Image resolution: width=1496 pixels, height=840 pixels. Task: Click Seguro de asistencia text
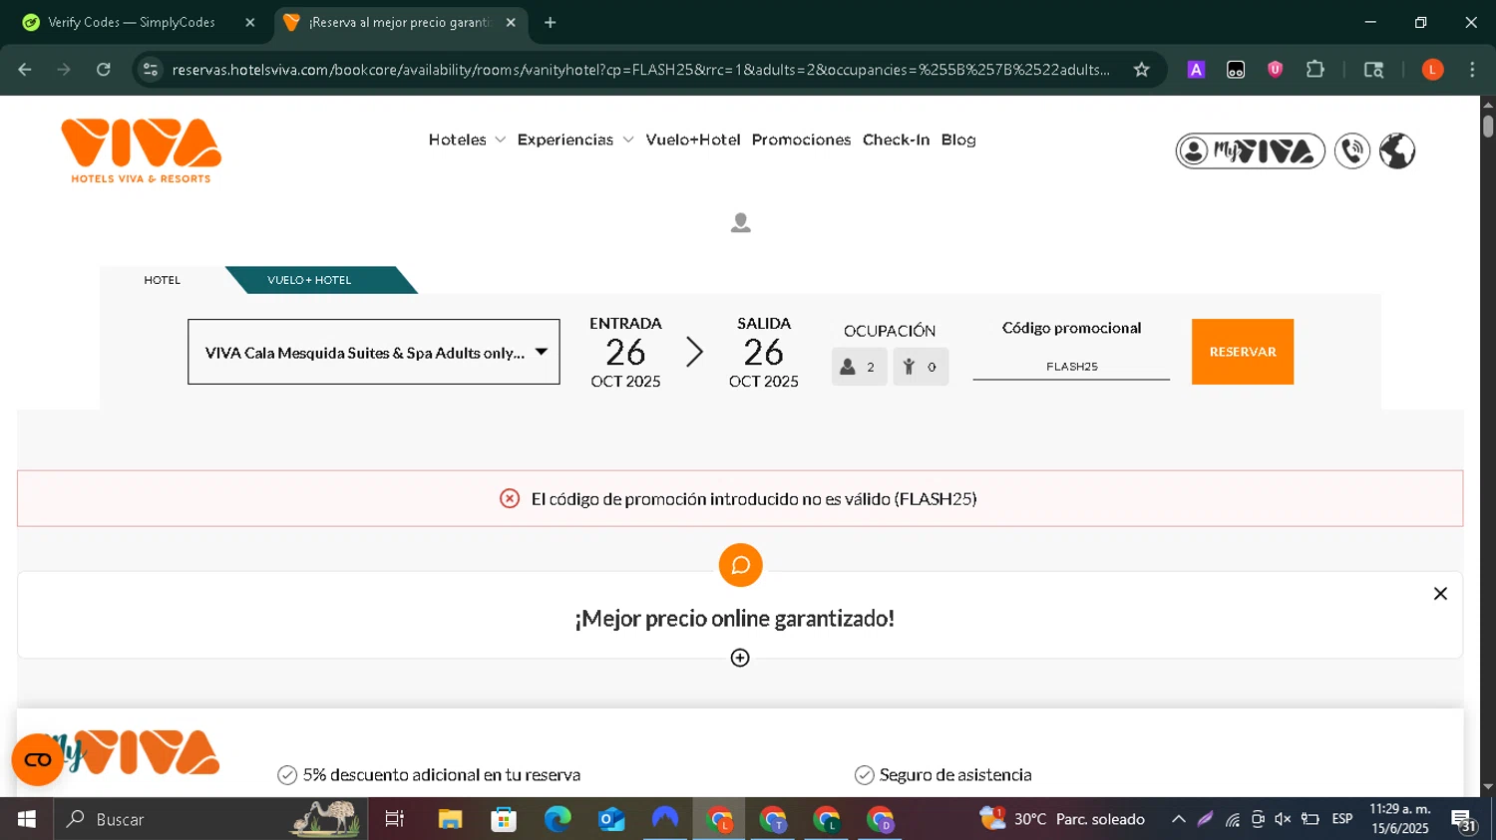(x=955, y=775)
